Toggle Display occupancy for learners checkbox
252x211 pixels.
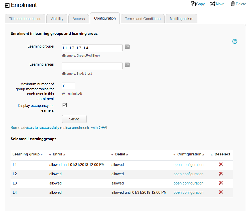65,105
